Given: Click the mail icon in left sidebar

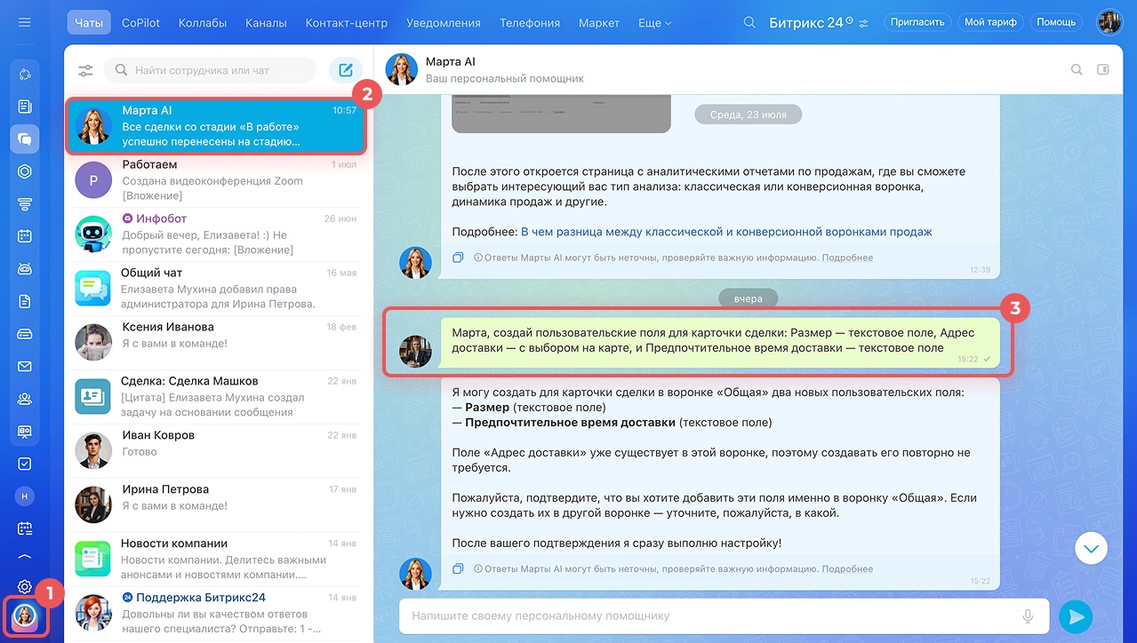Looking at the screenshot, I should (25, 366).
